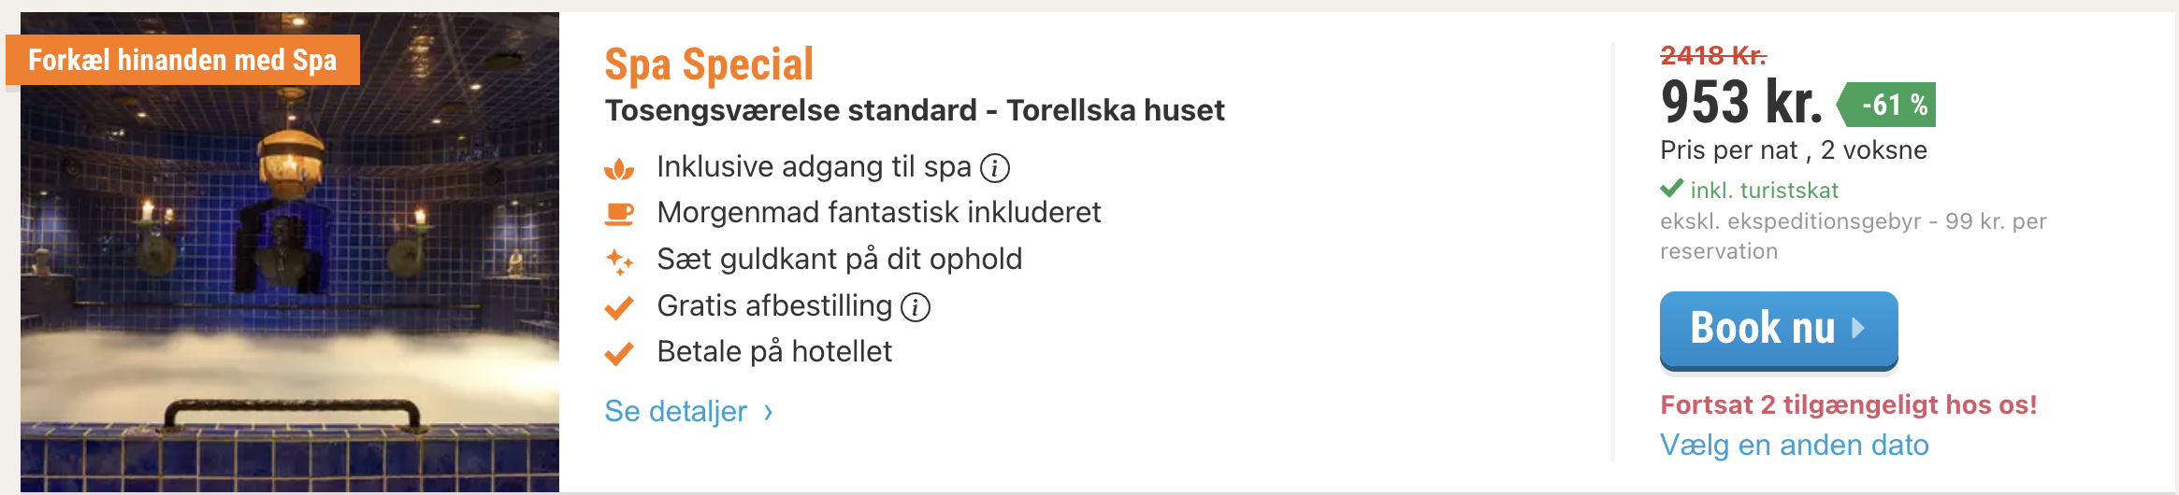Click the green -61 % discount badge
This screenshot has height=495, width=2179.
tap(1889, 105)
